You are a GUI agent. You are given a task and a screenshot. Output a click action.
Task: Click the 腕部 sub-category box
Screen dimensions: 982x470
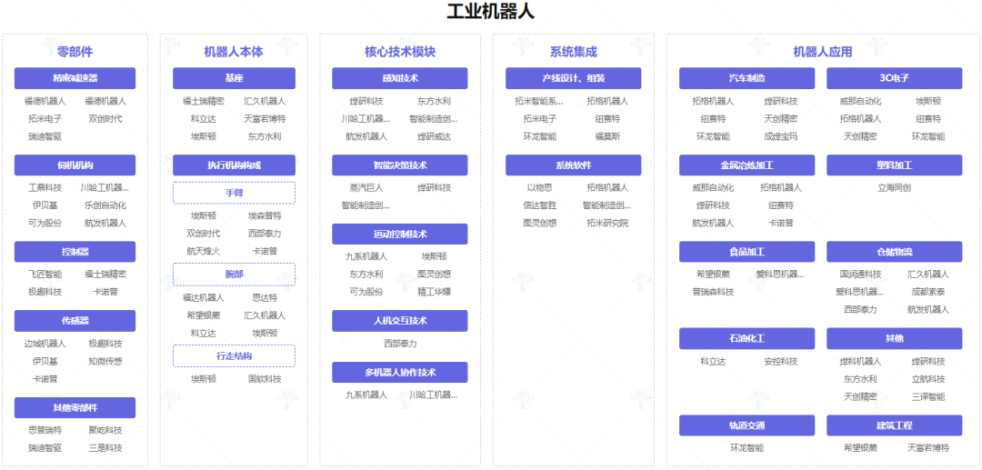pyautogui.click(x=235, y=275)
